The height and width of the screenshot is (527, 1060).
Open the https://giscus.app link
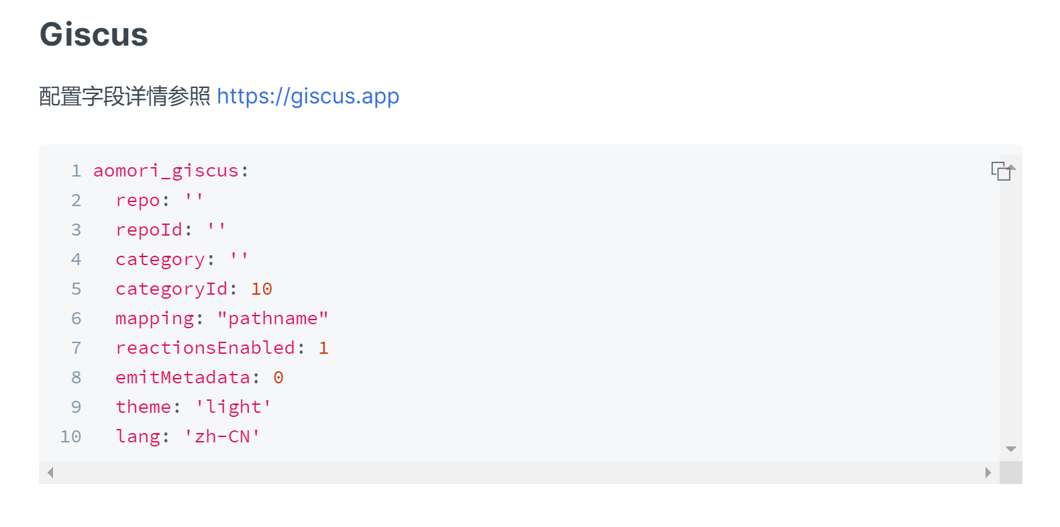point(308,97)
